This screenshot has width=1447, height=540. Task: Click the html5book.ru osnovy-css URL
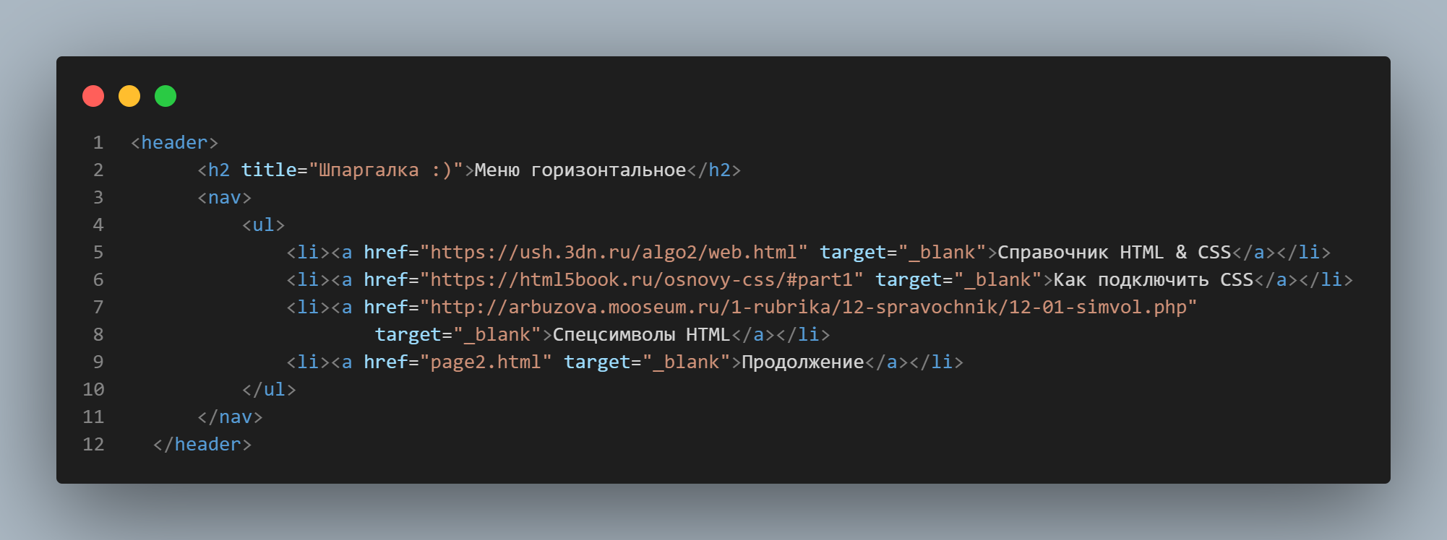click(x=642, y=280)
